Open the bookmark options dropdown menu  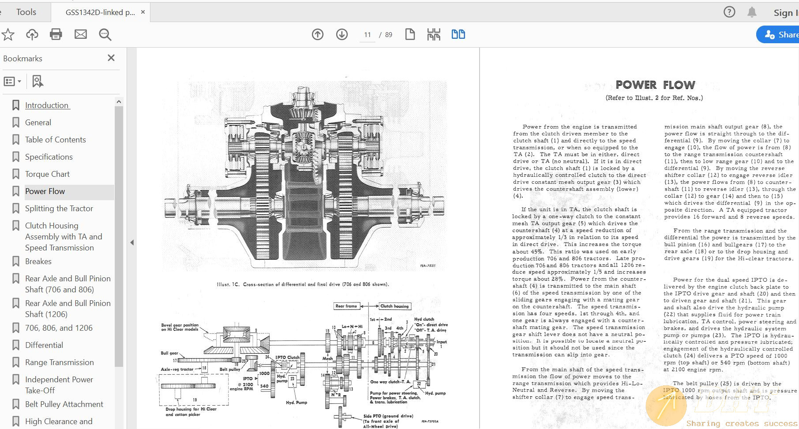pos(12,81)
